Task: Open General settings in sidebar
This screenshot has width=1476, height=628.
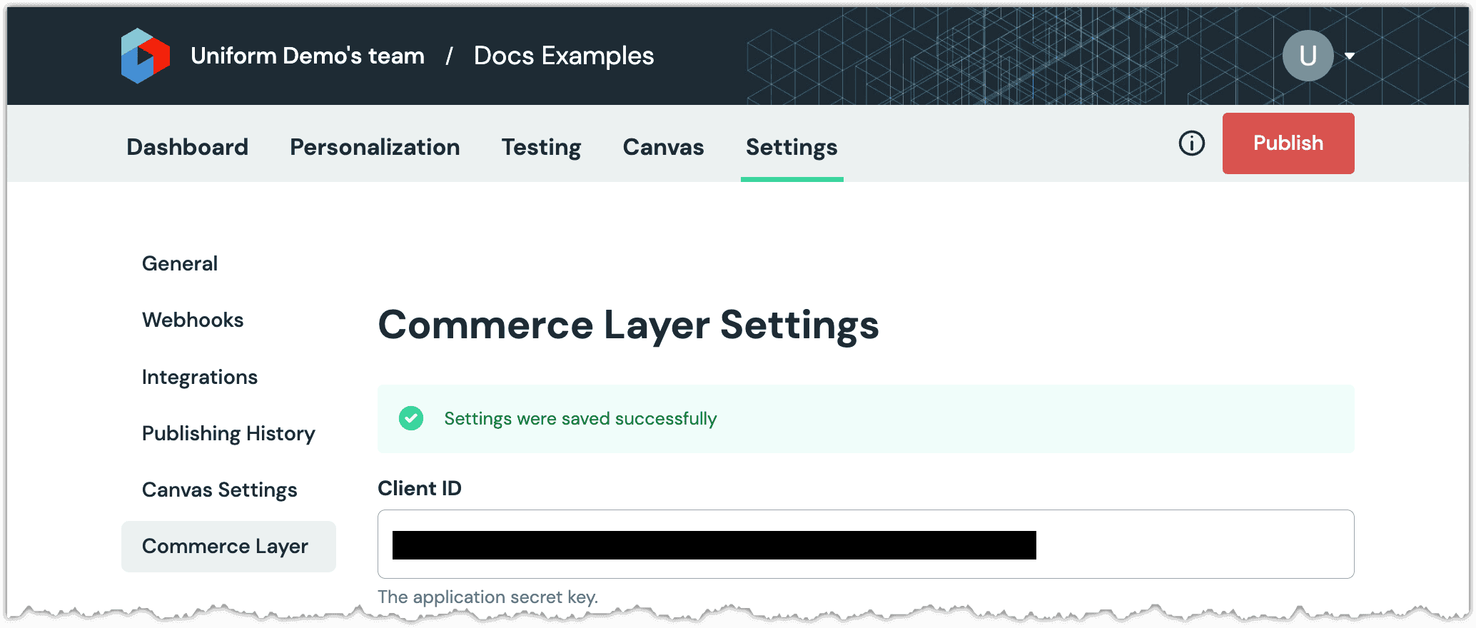Action: 180,263
